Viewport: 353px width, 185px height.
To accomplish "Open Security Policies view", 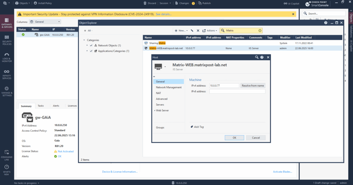I will pyautogui.click(x=7, y=40).
